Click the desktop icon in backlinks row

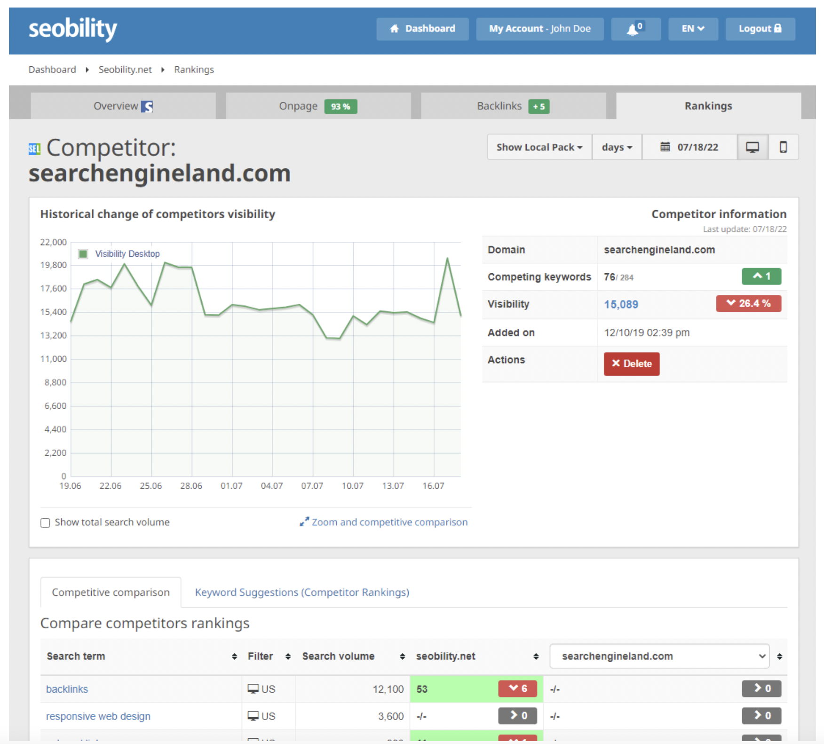253,689
